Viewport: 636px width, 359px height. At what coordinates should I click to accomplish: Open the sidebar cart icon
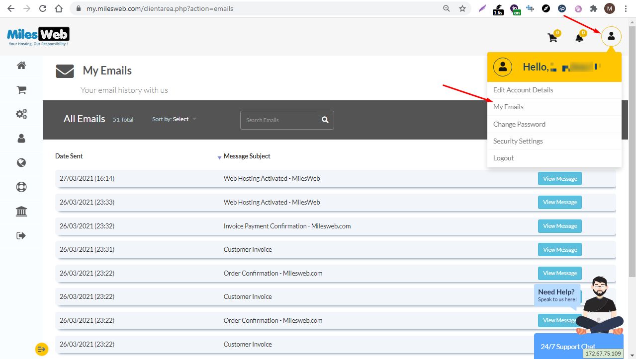point(21,90)
